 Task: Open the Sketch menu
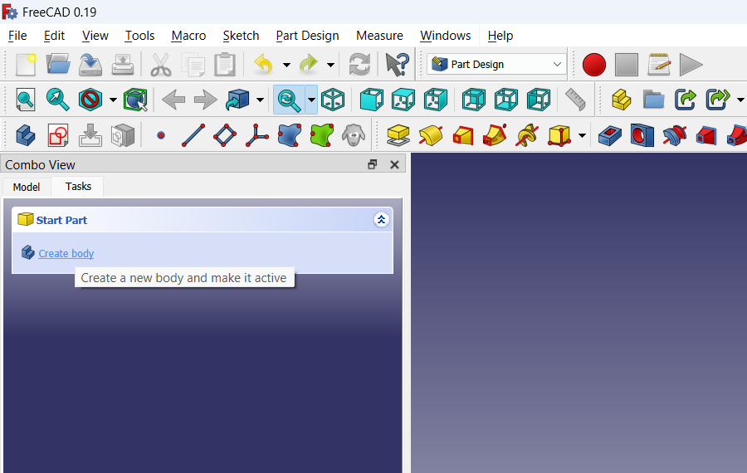[x=241, y=36]
